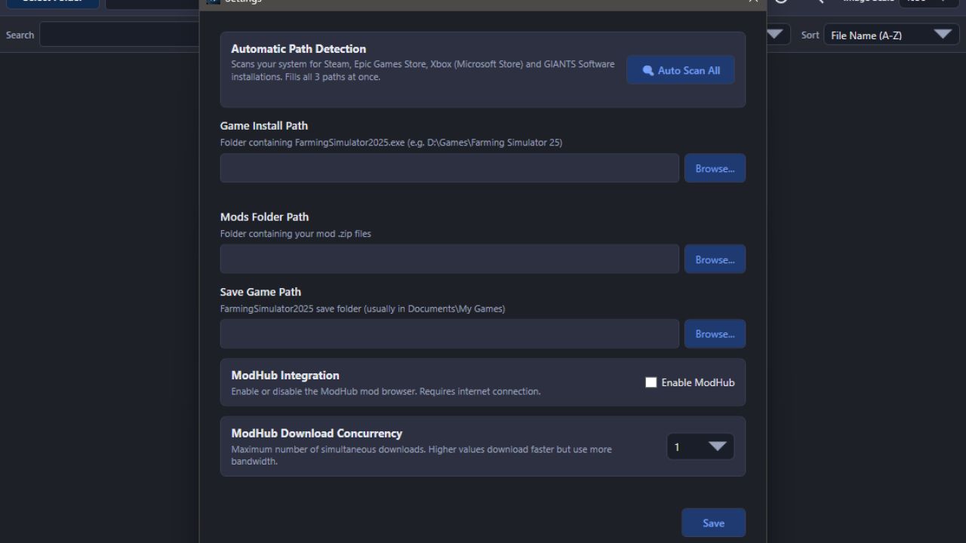
Task: Browse for the Game Install Path
Action: coord(714,167)
